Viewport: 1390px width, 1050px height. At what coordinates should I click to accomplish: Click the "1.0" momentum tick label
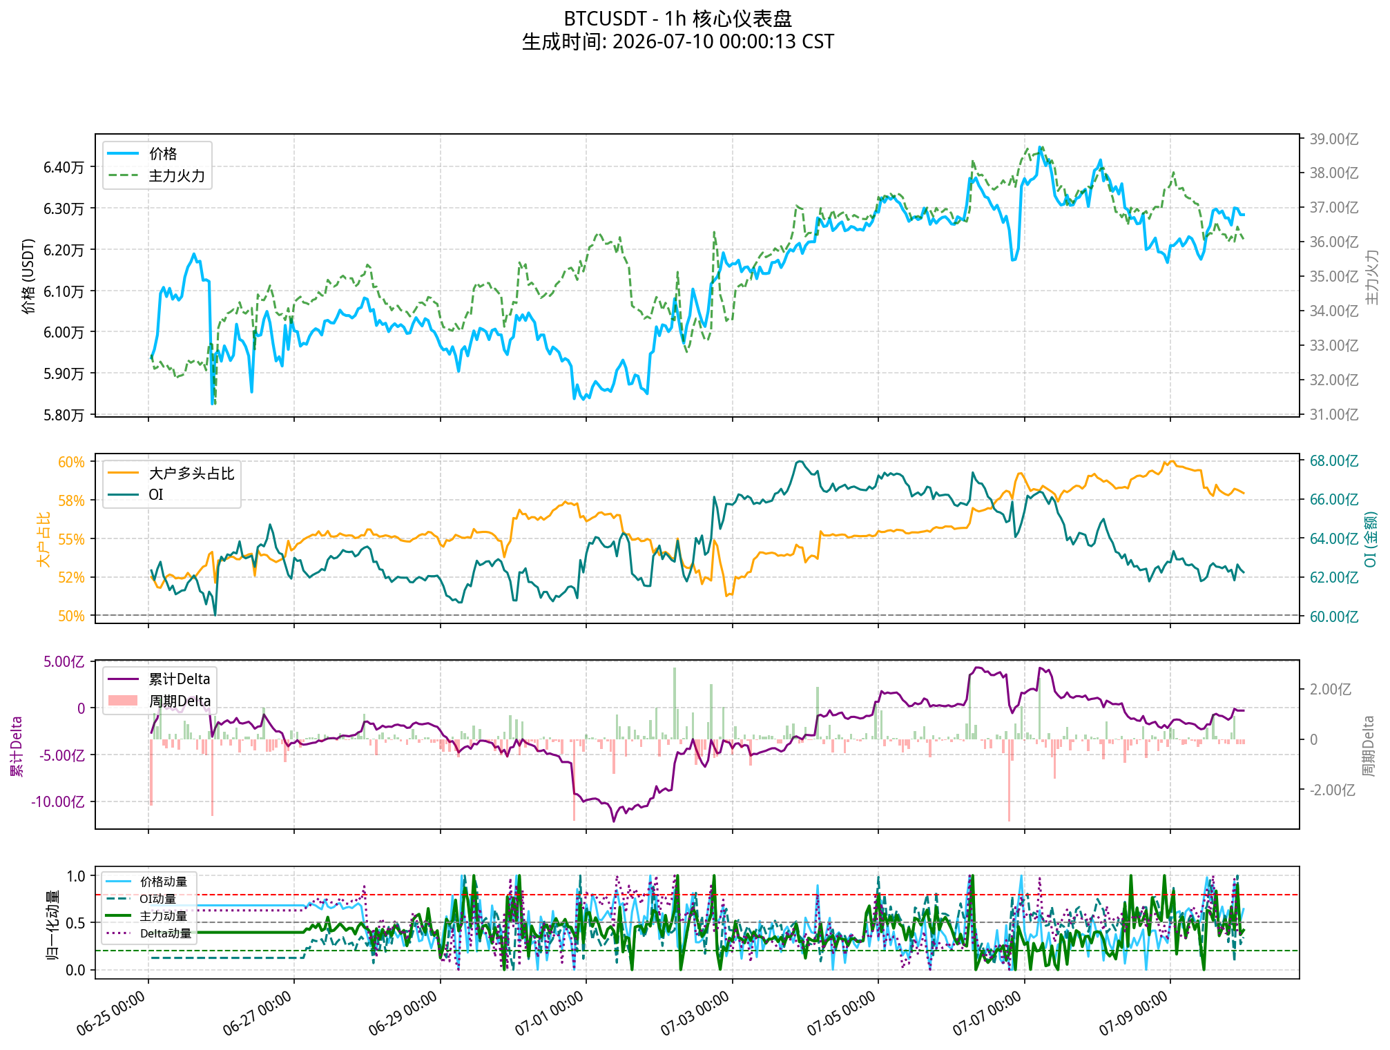[x=76, y=877]
